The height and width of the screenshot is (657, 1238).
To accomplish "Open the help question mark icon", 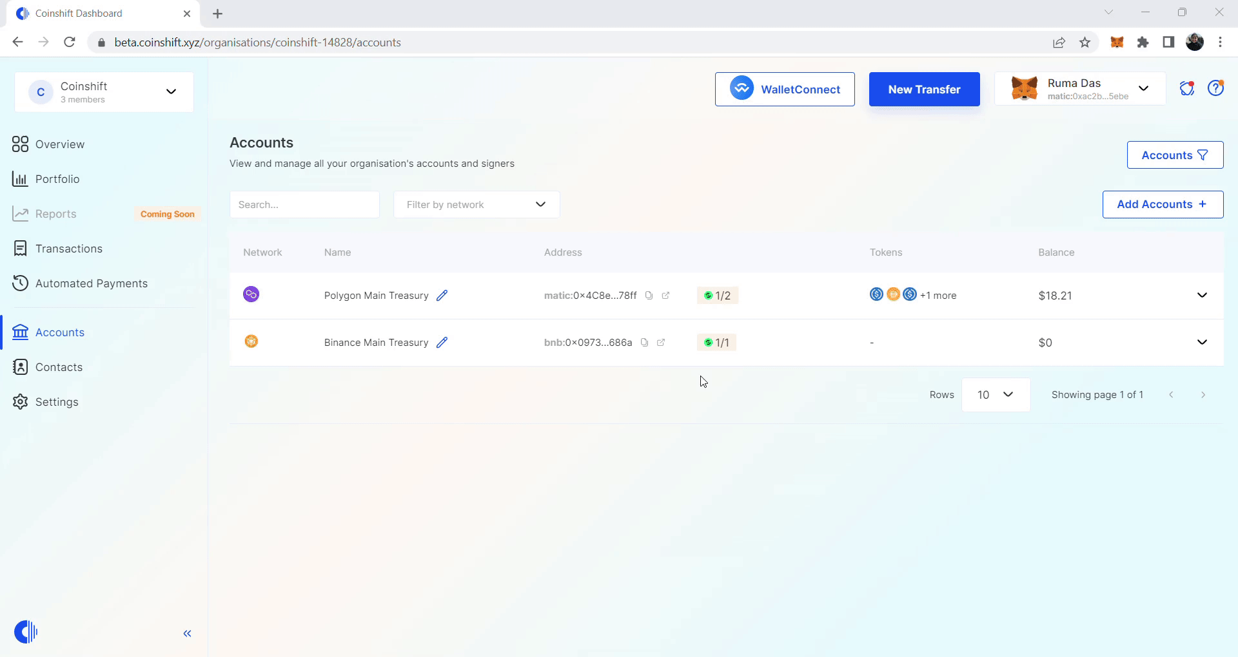I will pyautogui.click(x=1216, y=88).
